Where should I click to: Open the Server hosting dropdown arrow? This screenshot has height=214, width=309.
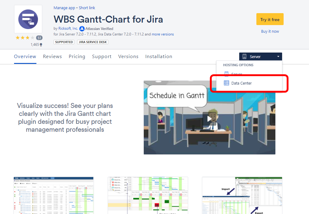tap(278, 57)
